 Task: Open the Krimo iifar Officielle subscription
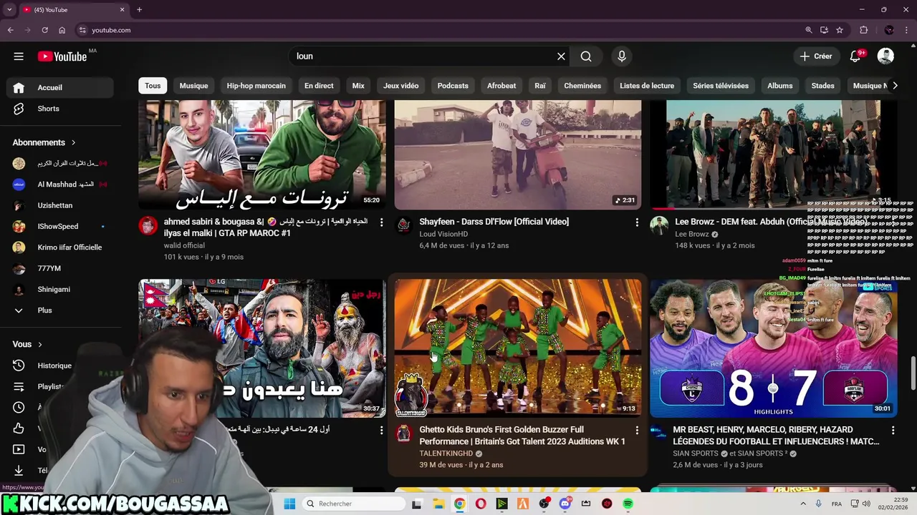click(x=60, y=247)
